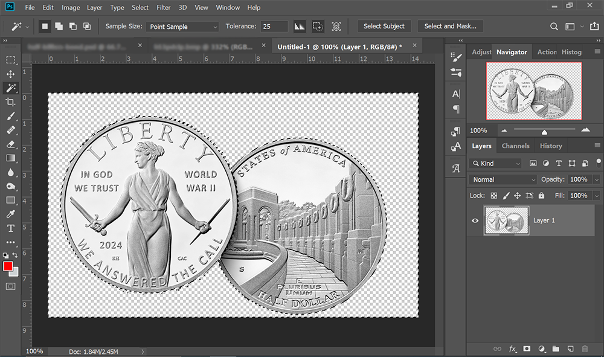The width and height of the screenshot is (604, 357).
Task: Lock all on Layer 1 with the padlock
Action: pos(541,195)
